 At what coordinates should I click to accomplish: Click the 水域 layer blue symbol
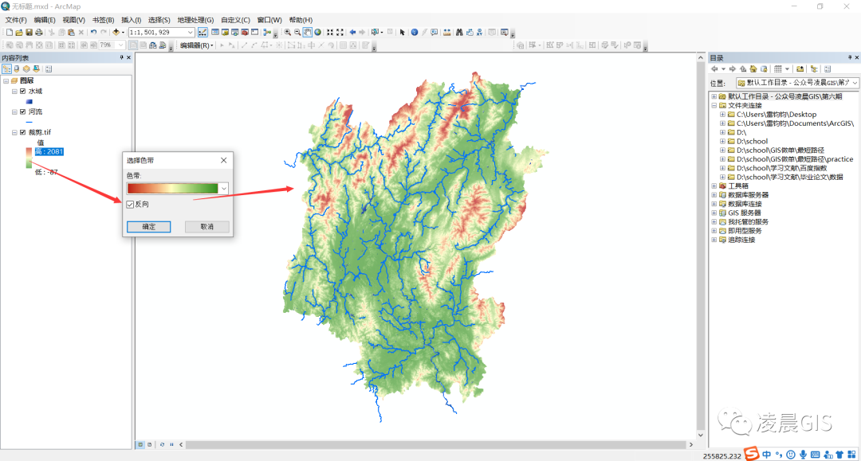coord(29,101)
